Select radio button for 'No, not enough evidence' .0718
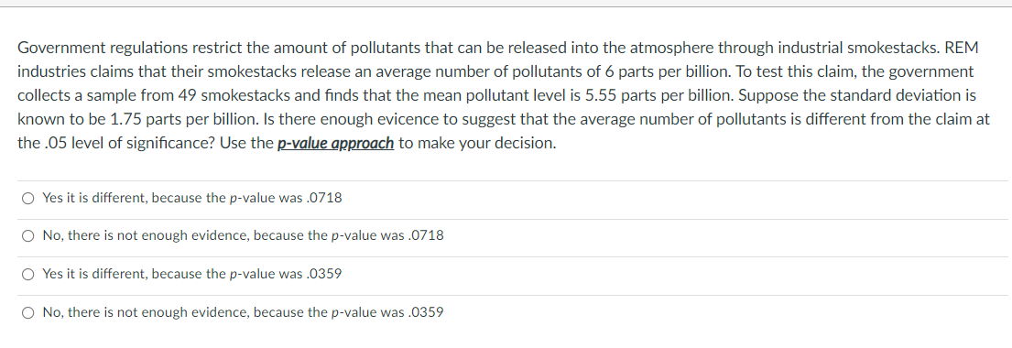Viewport: 1012px width, 348px height. 27,236
